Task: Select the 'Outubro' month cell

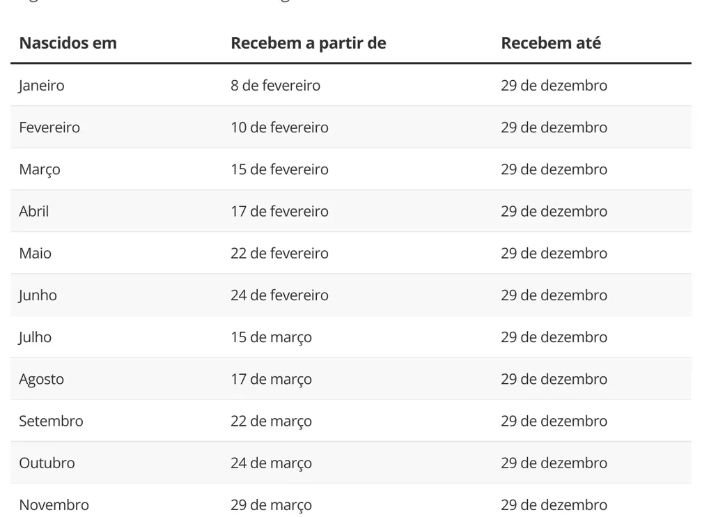Action: [47, 463]
